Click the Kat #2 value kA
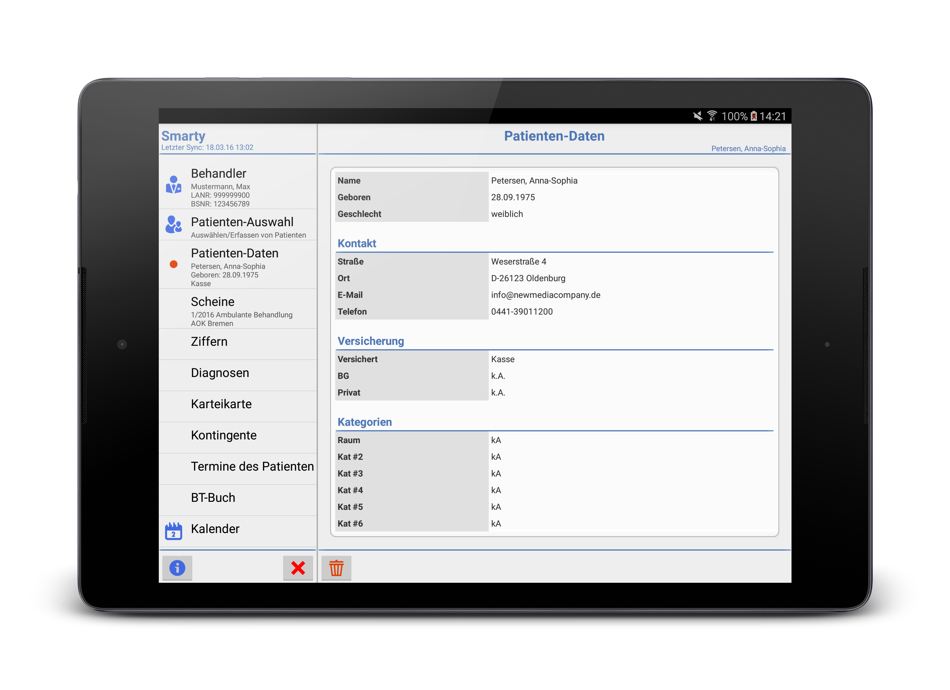The image size is (950, 690). [496, 457]
